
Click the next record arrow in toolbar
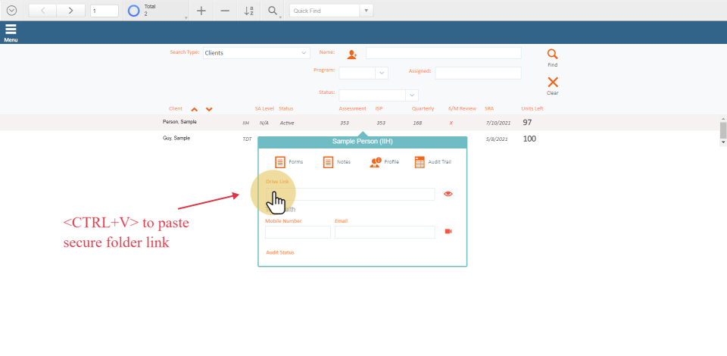[x=70, y=11]
